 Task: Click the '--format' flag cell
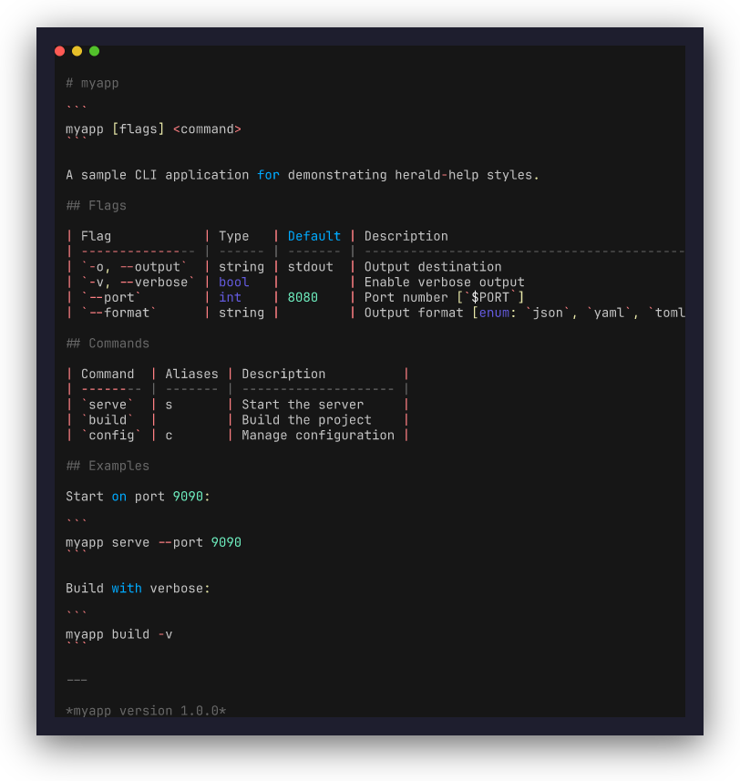[x=119, y=313]
